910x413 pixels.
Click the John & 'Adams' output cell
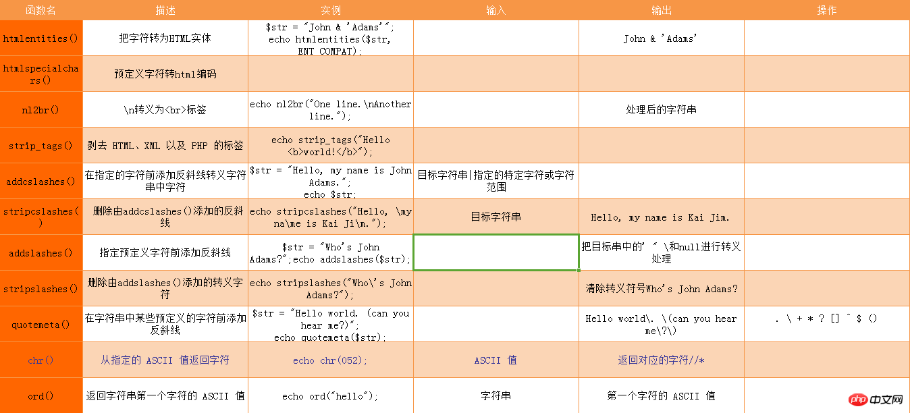(x=662, y=38)
